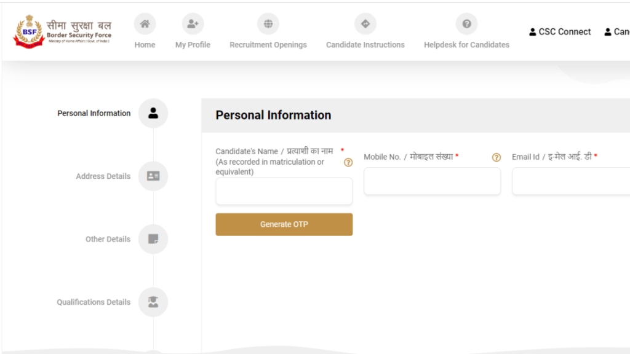
Task: Select the Address Details card icon
Action: pos(153,176)
